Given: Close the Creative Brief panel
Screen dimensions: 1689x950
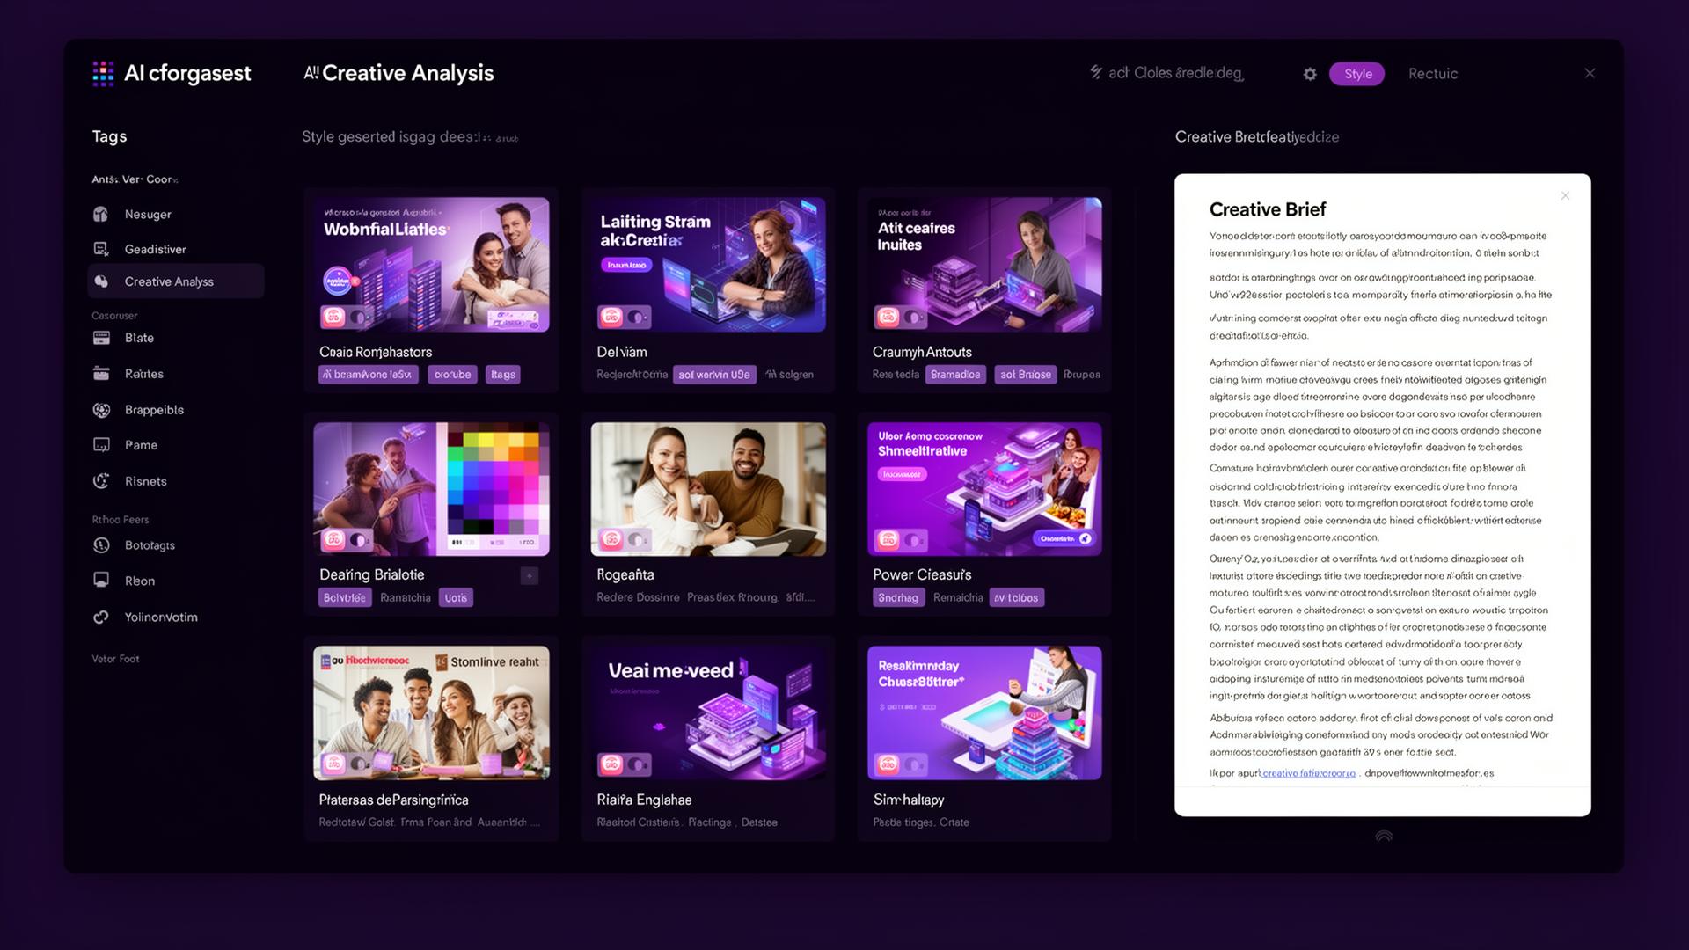Looking at the screenshot, I should coord(1565,195).
